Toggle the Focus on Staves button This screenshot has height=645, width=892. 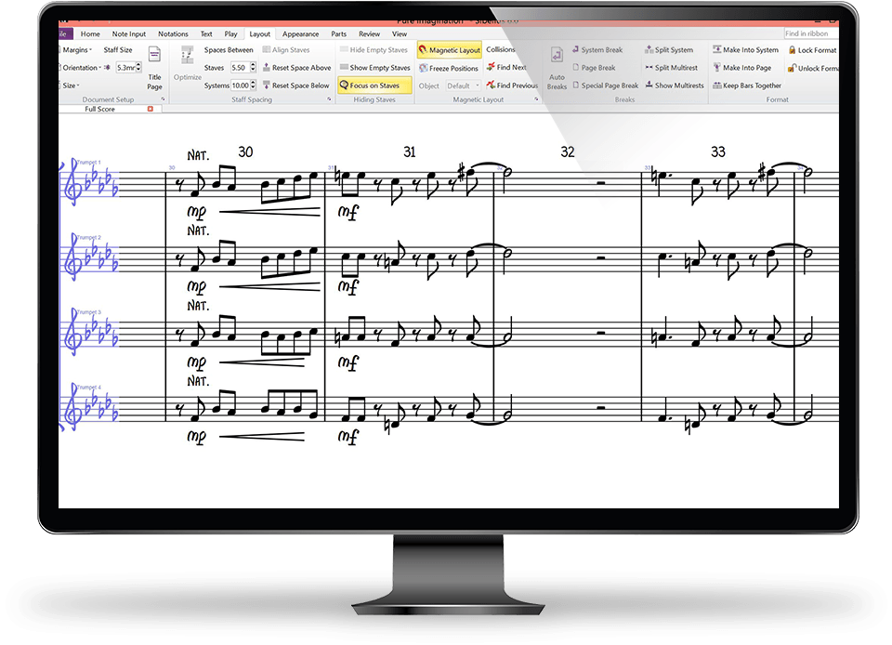(370, 86)
